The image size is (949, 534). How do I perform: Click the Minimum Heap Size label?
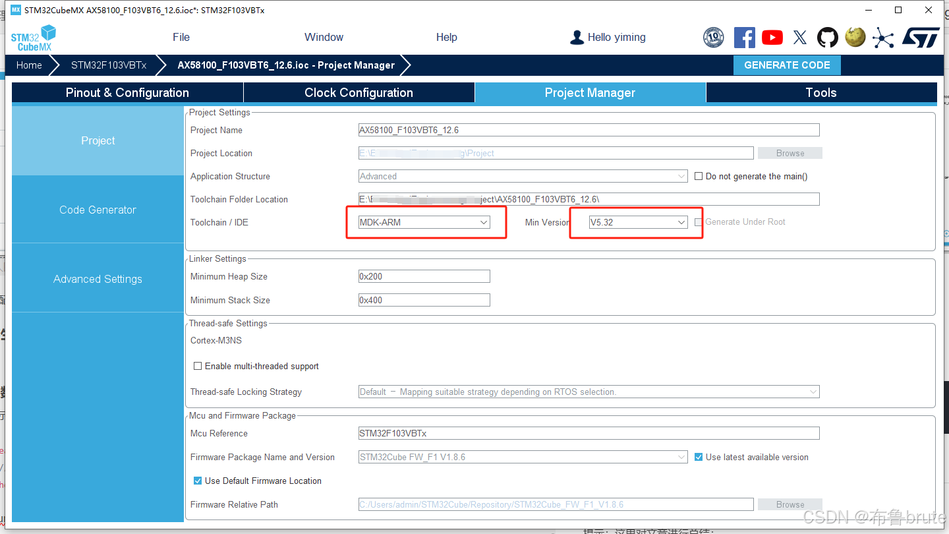click(229, 276)
